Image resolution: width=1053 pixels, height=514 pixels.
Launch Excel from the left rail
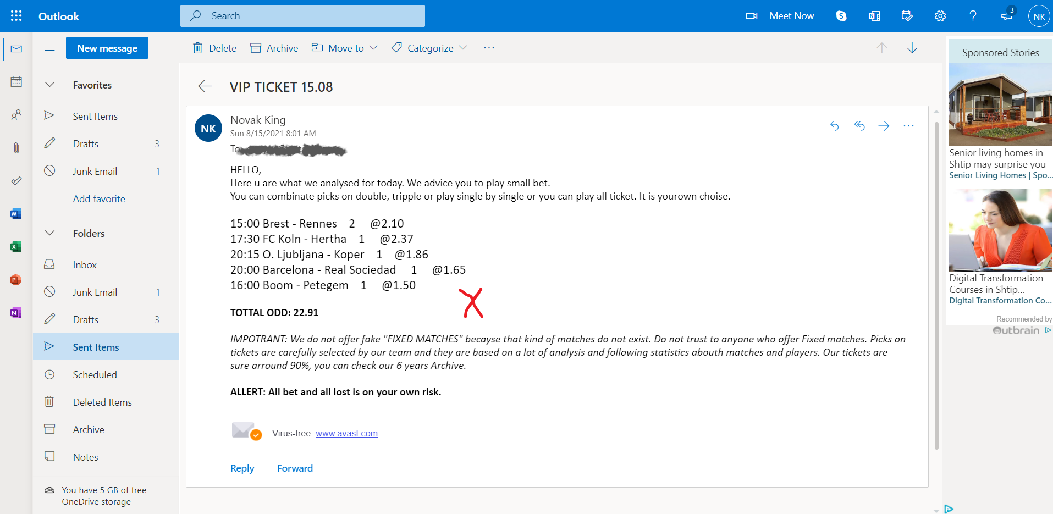point(16,247)
